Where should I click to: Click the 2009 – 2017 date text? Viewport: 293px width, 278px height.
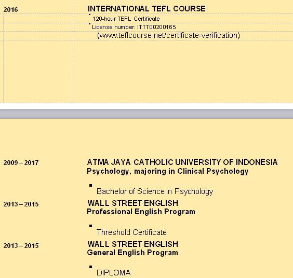(21, 163)
